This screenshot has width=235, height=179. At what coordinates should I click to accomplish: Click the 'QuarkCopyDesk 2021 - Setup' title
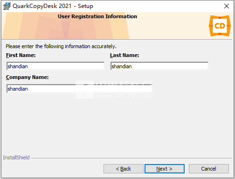pos(53,6)
